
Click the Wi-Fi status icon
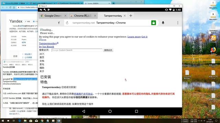click(170, 10)
